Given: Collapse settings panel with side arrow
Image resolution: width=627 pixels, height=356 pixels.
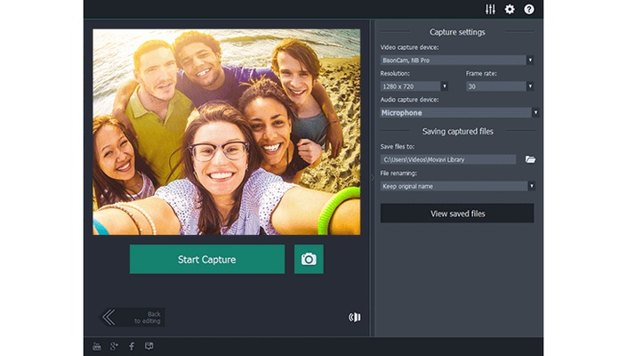Looking at the screenshot, I should [x=373, y=178].
